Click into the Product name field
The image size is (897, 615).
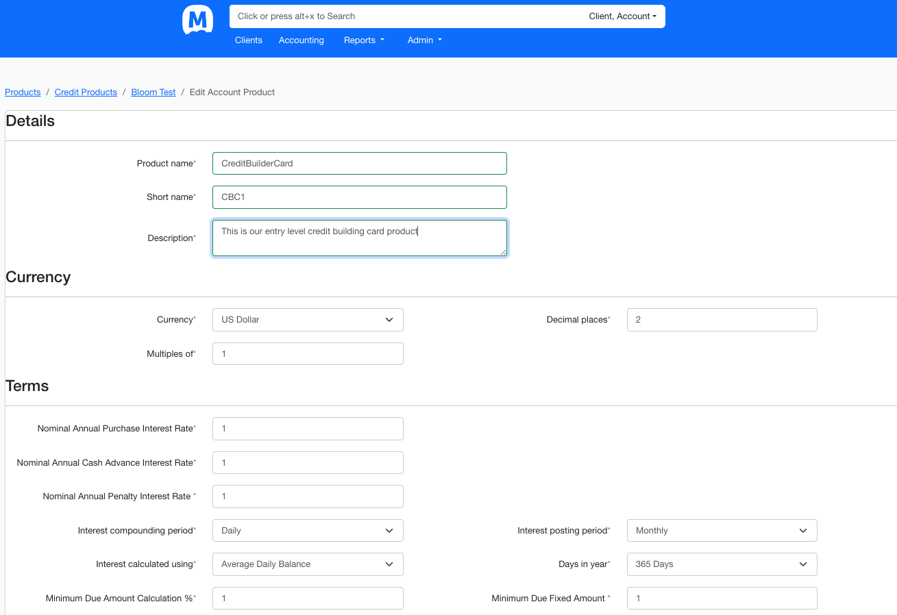359,164
